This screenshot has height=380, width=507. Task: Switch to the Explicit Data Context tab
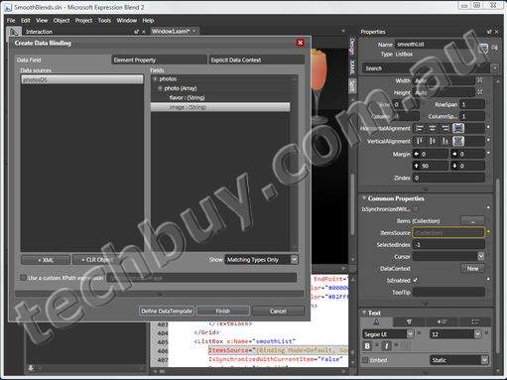[x=256, y=60]
